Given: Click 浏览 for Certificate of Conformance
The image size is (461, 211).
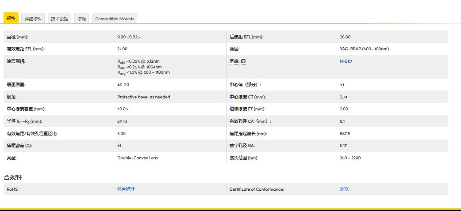Looking at the screenshot, I should pyautogui.click(x=344, y=189).
